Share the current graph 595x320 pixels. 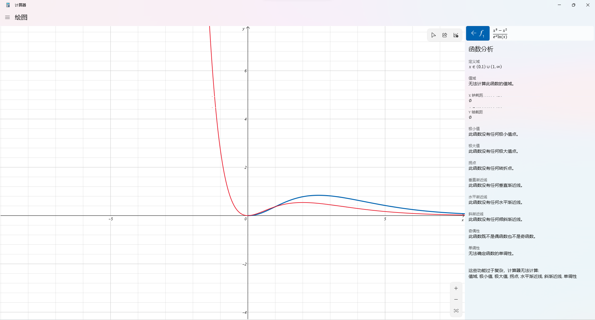click(445, 35)
